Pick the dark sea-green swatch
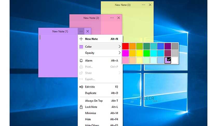This screenshot has height=126, width=217. click(147, 46)
